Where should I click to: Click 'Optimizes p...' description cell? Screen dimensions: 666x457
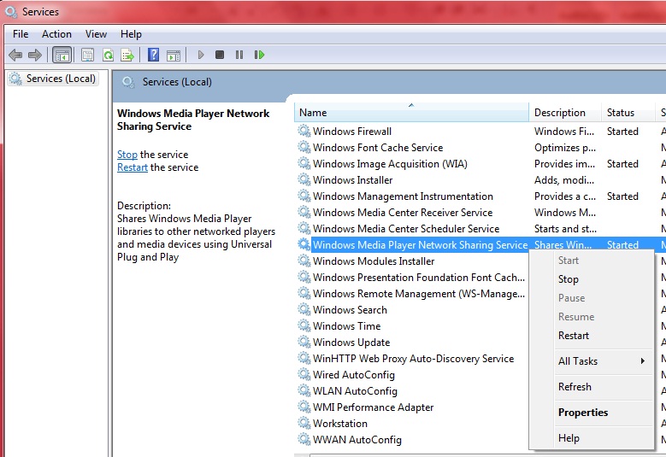point(565,147)
